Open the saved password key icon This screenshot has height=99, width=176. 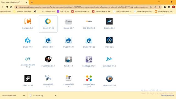(x=151, y=7)
